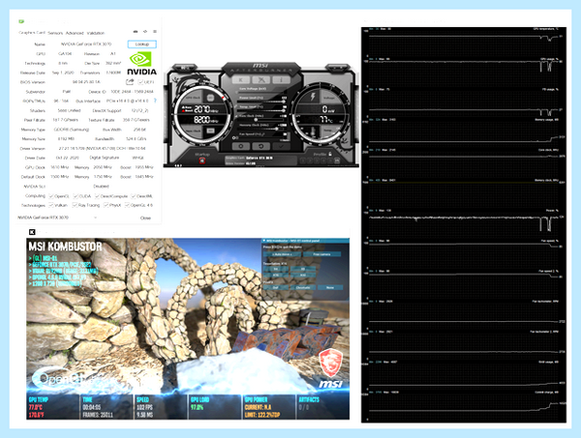Click GPU-Z Name field NVIDIA GeForce RTX 3070

[x=85, y=44]
